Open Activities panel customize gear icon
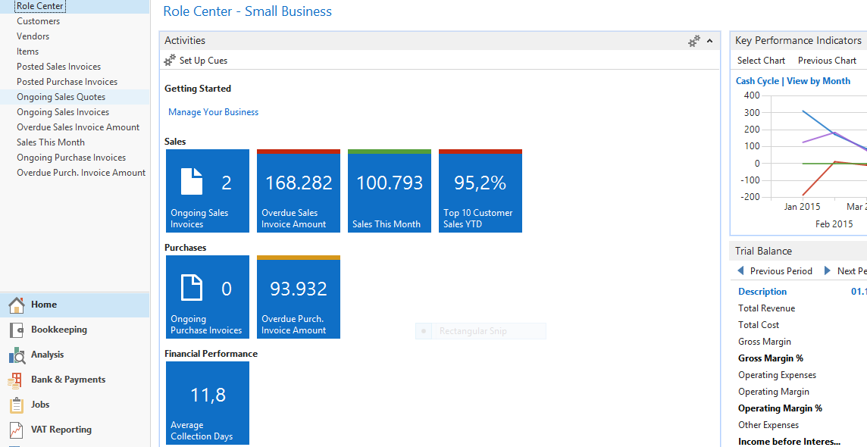The width and height of the screenshot is (867, 447). (693, 41)
